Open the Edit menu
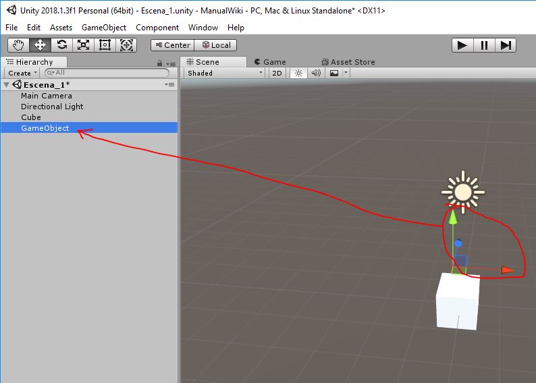The height and width of the screenshot is (383, 536). tap(34, 27)
